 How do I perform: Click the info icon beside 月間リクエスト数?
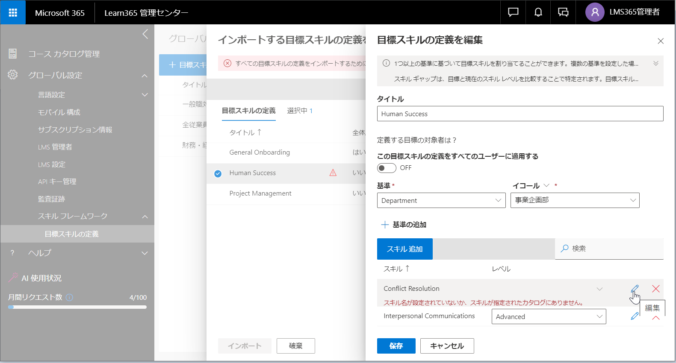tap(70, 297)
